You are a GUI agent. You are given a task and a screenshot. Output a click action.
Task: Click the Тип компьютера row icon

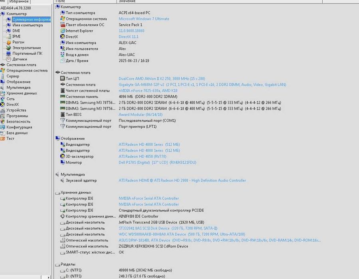coord(63,13)
